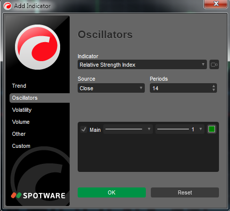This screenshot has height=211, width=230.
Task: Open the Other indicators category
Action: coord(19,134)
